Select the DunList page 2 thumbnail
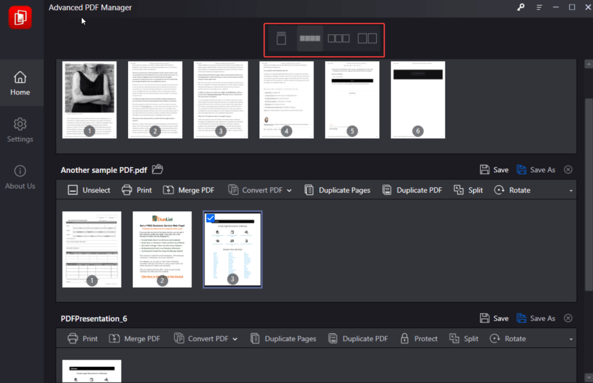Screen dimensions: 593x383 click(x=162, y=249)
